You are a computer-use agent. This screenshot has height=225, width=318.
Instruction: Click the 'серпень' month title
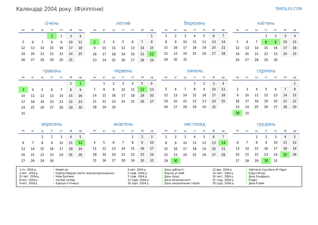(x=266, y=71)
